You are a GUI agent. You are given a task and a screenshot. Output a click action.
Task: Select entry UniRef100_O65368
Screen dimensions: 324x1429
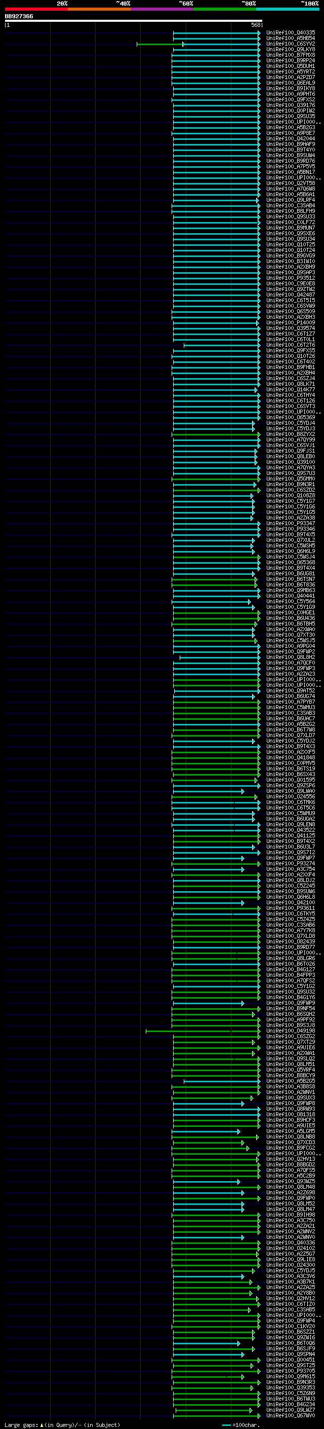(291, 563)
